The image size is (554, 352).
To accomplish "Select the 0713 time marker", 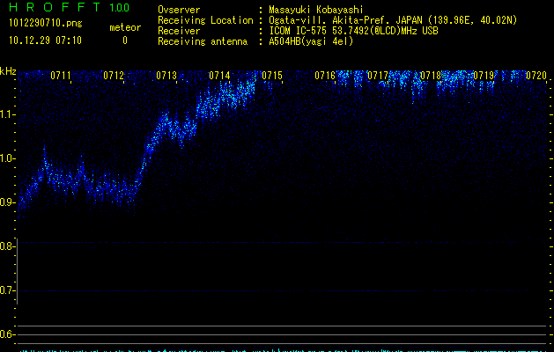I will [166, 76].
